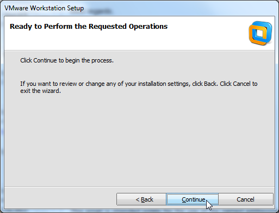Image resolution: width=279 pixels, height=213 pixels.
Task: Click the 'If you want to review' paragraph line
Action: coord(139,84)
